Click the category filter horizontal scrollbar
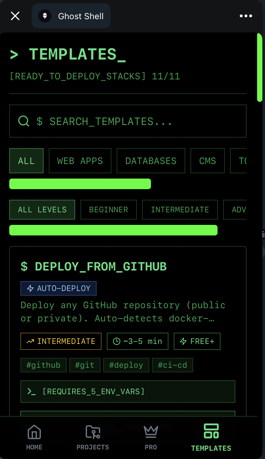This screenshot has width=265, height=459. coord(80,184)
